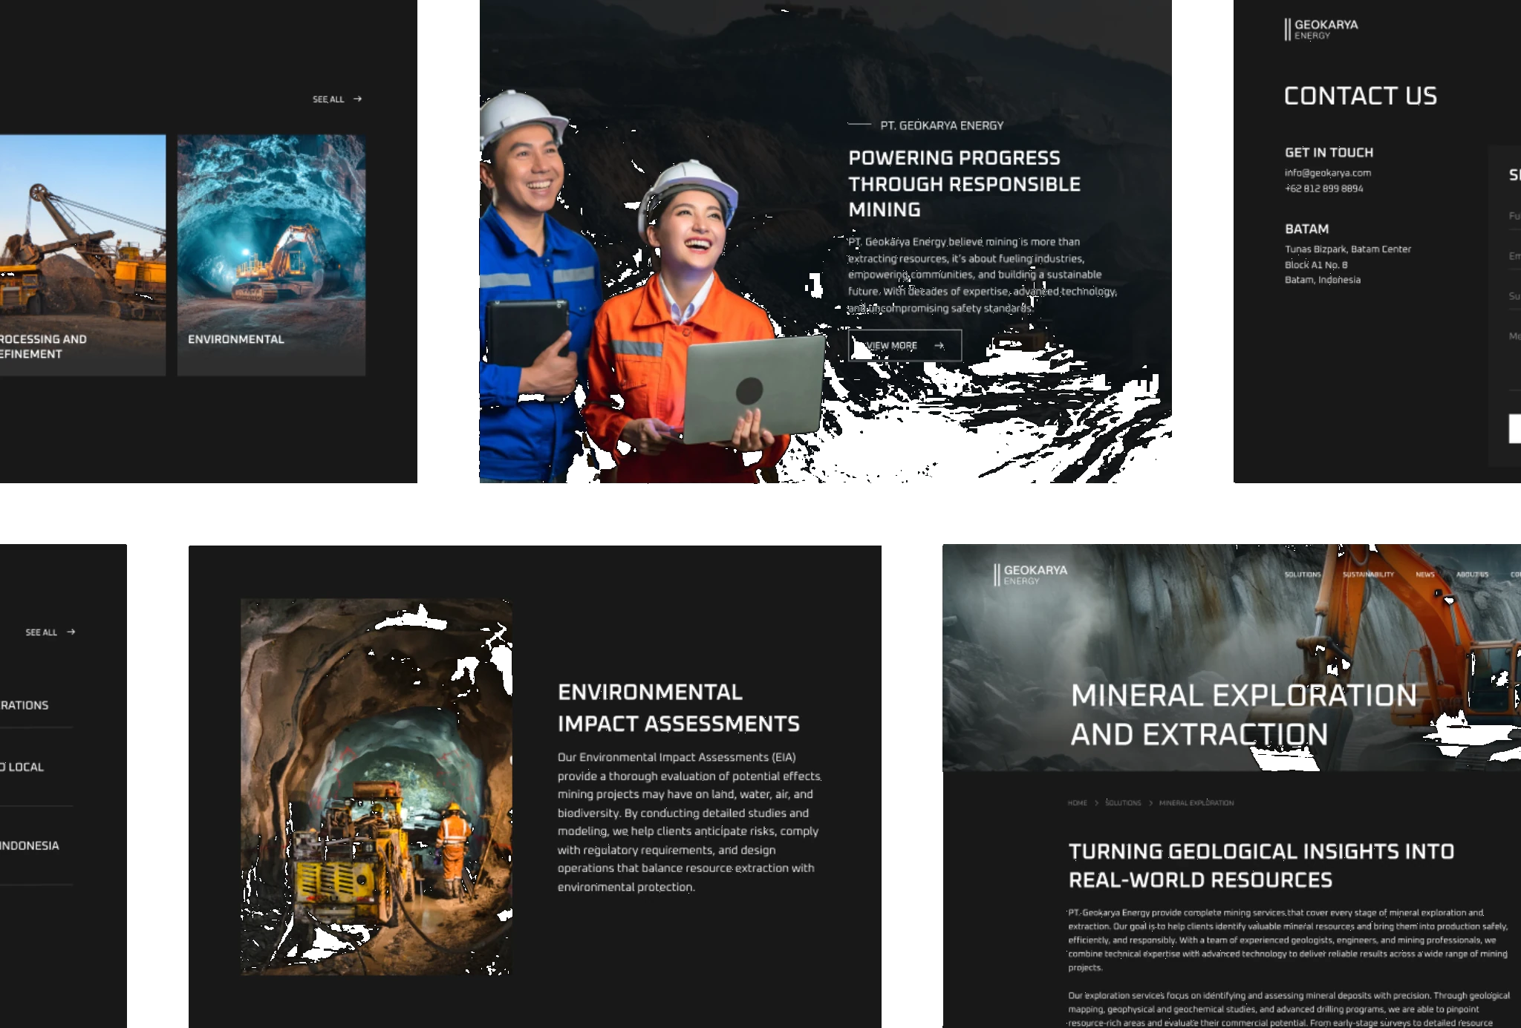Image resolution: width=1521 pixels, height=1028 pixels.
Task: Open the ENVIRONMENTAL solution card
Action: [271, 255]
